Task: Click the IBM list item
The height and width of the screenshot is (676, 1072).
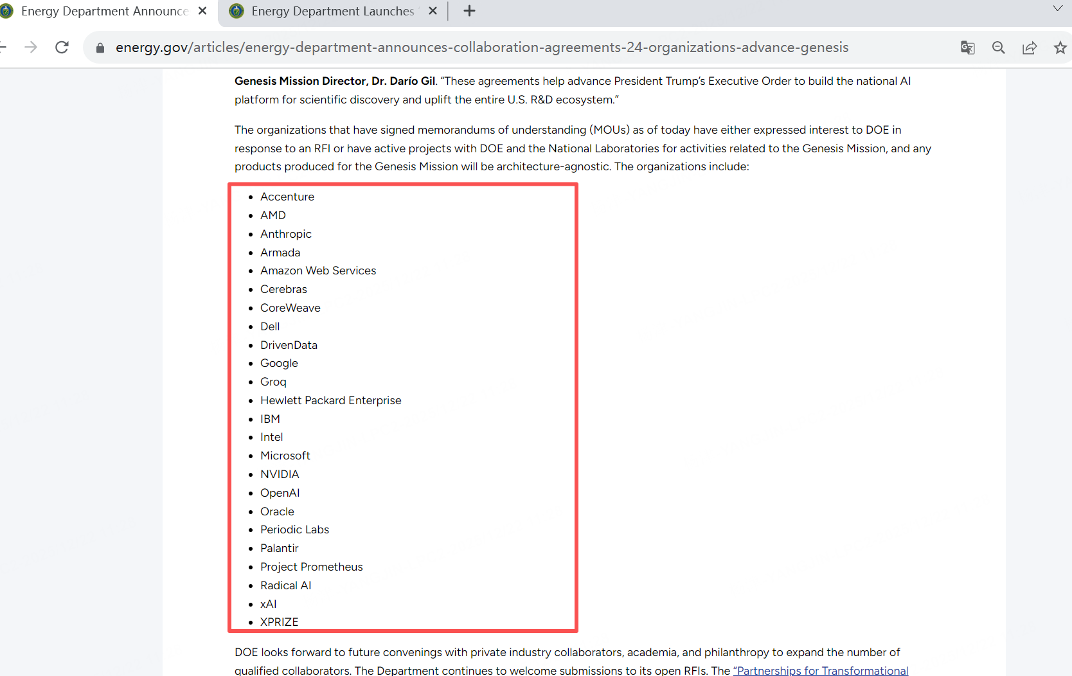Action: point(270,419)
